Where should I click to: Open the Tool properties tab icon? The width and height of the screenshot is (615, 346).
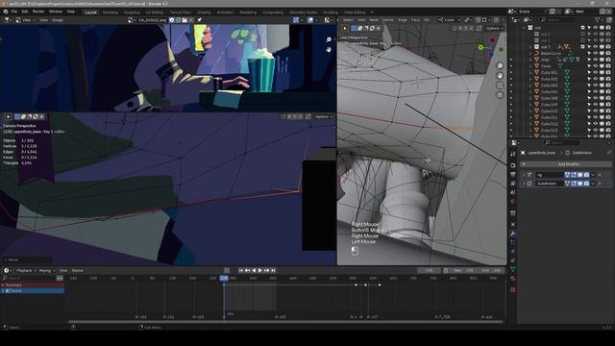coord(512,154)
